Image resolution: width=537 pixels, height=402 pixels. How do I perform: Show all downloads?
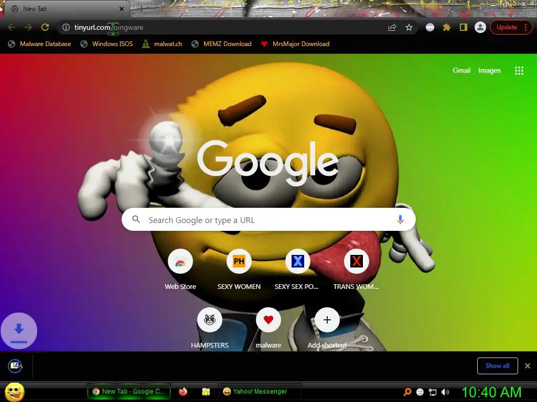[497, 366]
